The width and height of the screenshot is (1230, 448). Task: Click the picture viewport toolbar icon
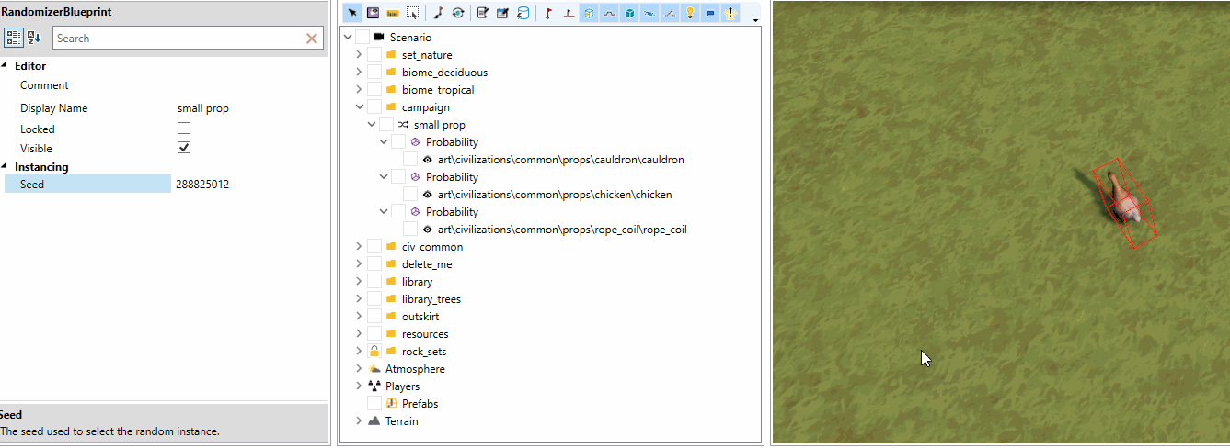pyautogui.click(x=373, y=13)
